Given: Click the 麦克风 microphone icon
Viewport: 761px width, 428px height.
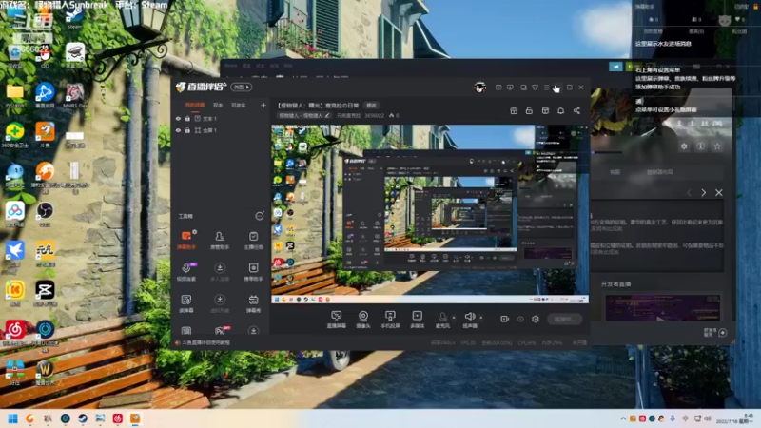Looking at the screenshot, I should 442,317.
